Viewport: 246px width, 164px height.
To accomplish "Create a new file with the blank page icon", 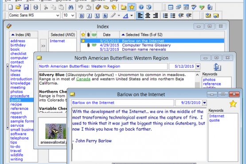I will (x=11, y=7).
